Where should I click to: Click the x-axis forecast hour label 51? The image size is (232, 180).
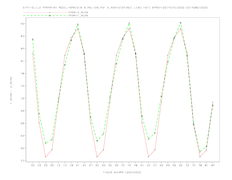[x=142, y=165]
